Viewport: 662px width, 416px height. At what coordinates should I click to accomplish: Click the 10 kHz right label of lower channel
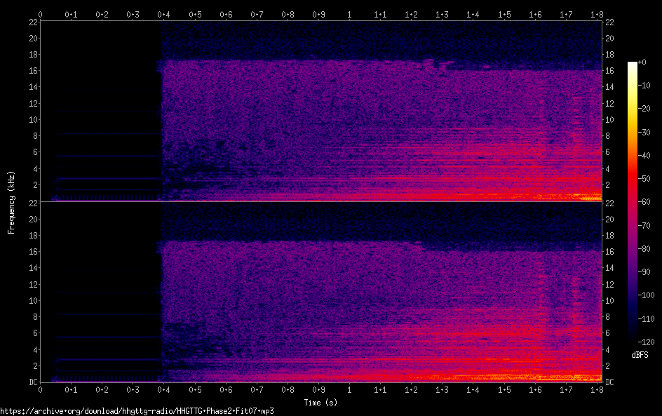[610, 301]
